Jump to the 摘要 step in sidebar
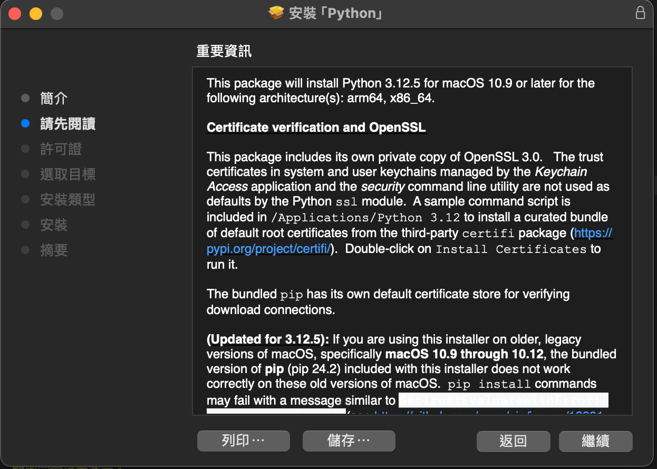This screenshot has width=657, height=469. click(x=54, y=250)
